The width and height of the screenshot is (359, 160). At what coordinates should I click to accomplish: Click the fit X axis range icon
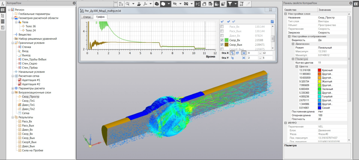pos(244,53)
